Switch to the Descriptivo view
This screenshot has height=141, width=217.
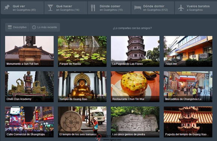click(17, 27)
